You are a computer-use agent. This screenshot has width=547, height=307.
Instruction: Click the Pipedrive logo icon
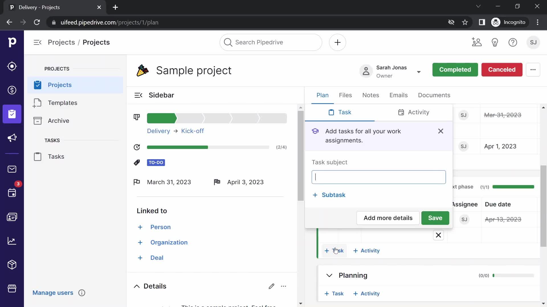click(x=12, y=42)
